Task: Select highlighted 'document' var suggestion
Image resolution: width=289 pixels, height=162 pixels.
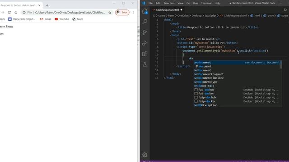Action: (237, 63)
